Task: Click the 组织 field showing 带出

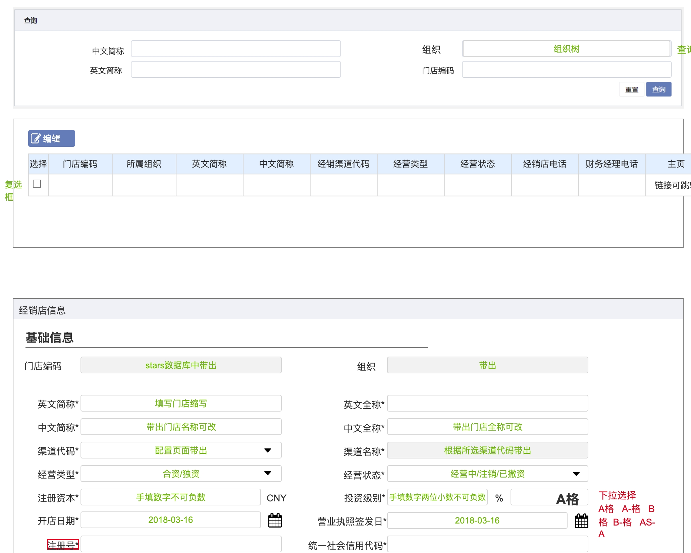Action: tap(487, 365)
